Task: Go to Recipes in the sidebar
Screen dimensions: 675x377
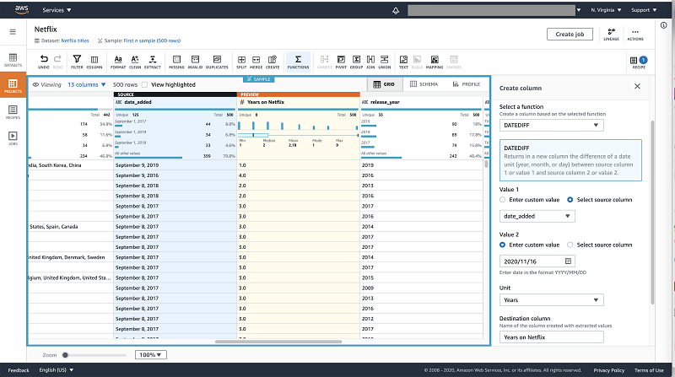Action: (13, 112)
